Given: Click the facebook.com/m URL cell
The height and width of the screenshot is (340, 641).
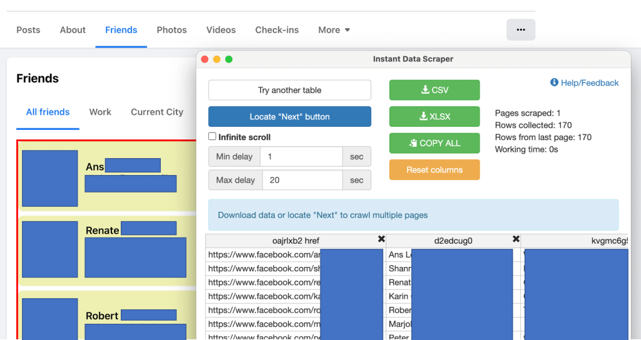Looking at the screenshot, I should [x=295, y=324].
